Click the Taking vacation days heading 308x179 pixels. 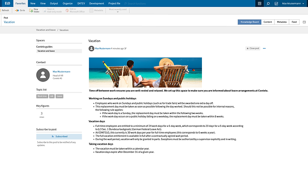point(101,144)
